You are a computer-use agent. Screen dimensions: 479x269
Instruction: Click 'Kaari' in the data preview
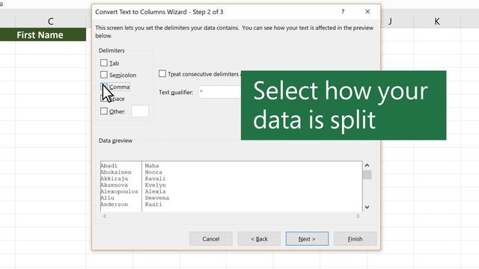click(x=153, y=204)
